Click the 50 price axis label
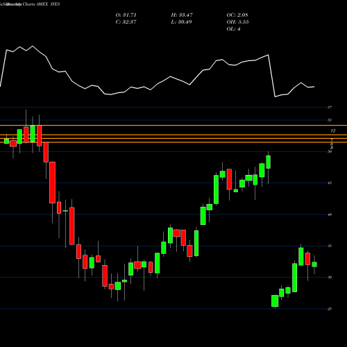Image resolution: width=347 pixels, height=347 pixels. point(330,151)
